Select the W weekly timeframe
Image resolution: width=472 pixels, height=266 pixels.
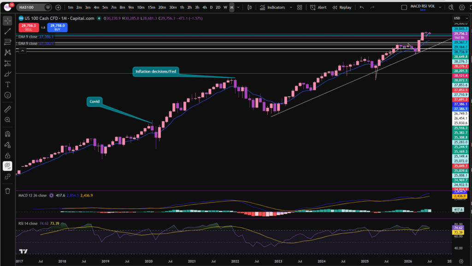pyautogui.click(x=225, y=7)
